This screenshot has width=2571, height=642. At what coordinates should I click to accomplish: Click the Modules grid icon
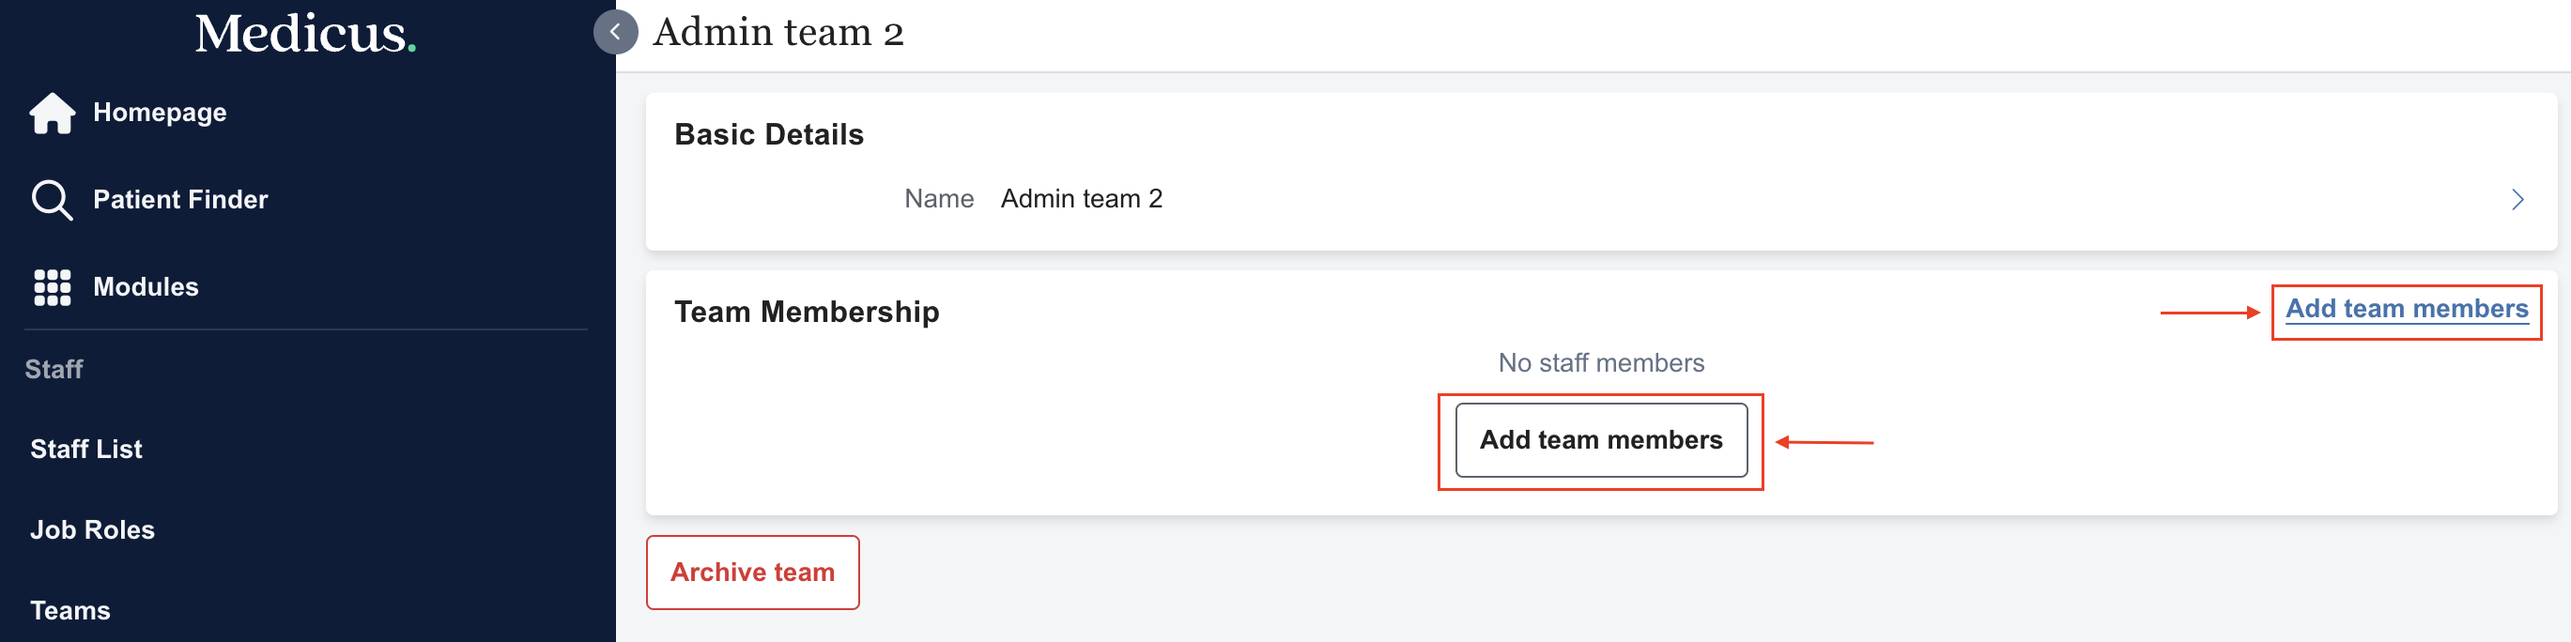click(52, 287)
